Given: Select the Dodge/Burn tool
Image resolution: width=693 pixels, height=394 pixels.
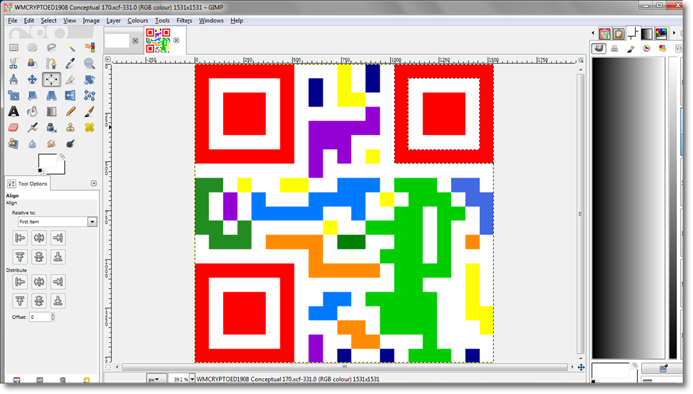Looking at the screenshot, I should (71, 144).
